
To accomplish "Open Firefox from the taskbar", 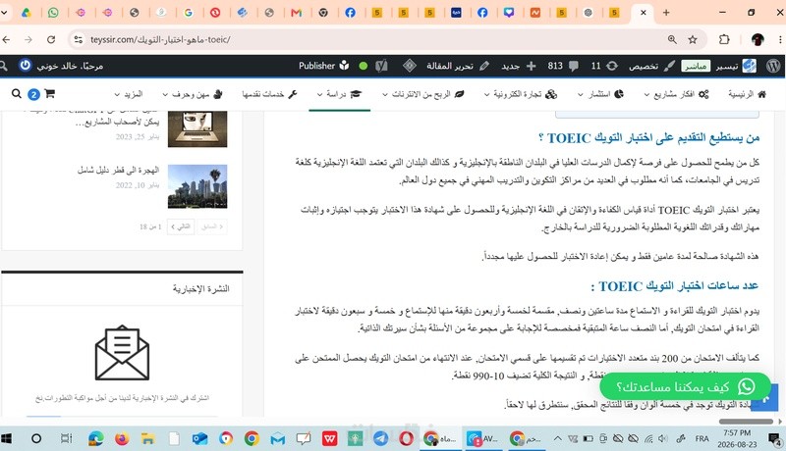I will pos(121,438).
